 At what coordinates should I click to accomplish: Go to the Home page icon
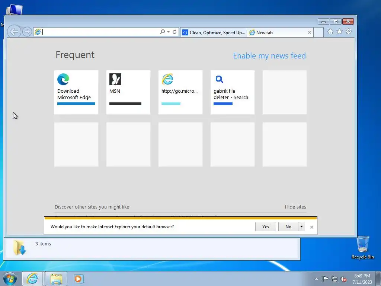coord(330,32)
